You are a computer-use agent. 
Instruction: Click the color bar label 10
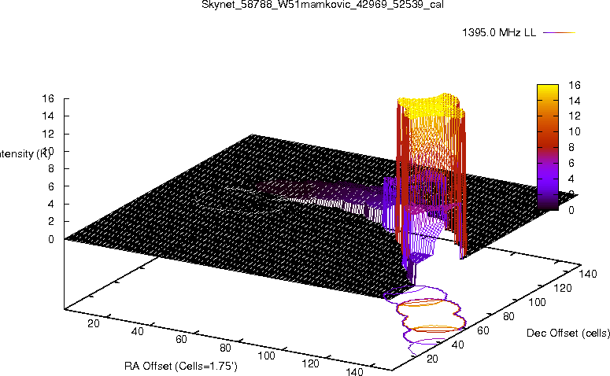click(575, 131)
